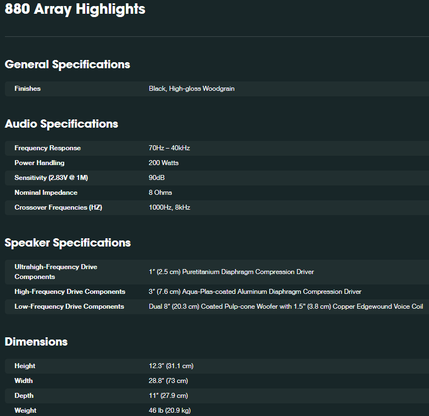This screenshot has height=416, width=429.
Task: Click the Finishes row label
Action: click(x=27, y=89)
